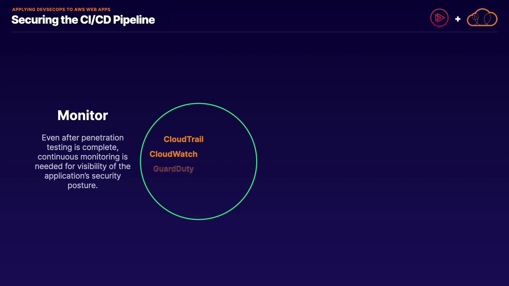Click the horizontal divider line under the header
509x286 pixels.
[x=254, y=32]
